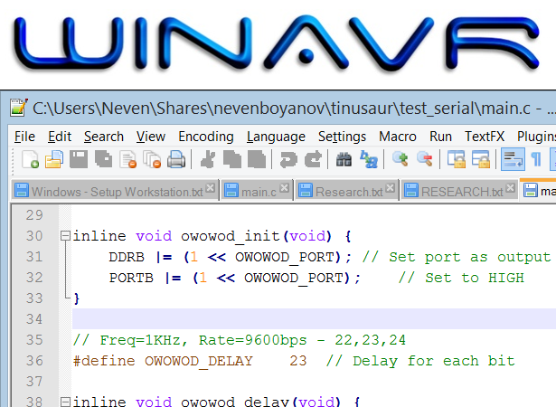The image size is (556, 407).
Task: Zoom out the editor view
Action: coord(424,159)
